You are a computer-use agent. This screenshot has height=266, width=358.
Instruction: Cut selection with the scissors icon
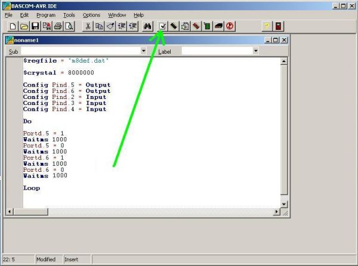coord(88,26)
